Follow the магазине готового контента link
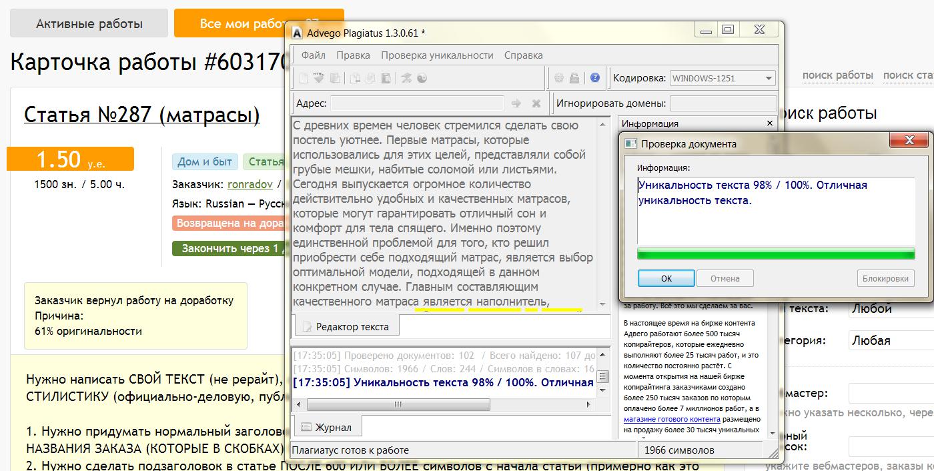 tap(672, 419)
